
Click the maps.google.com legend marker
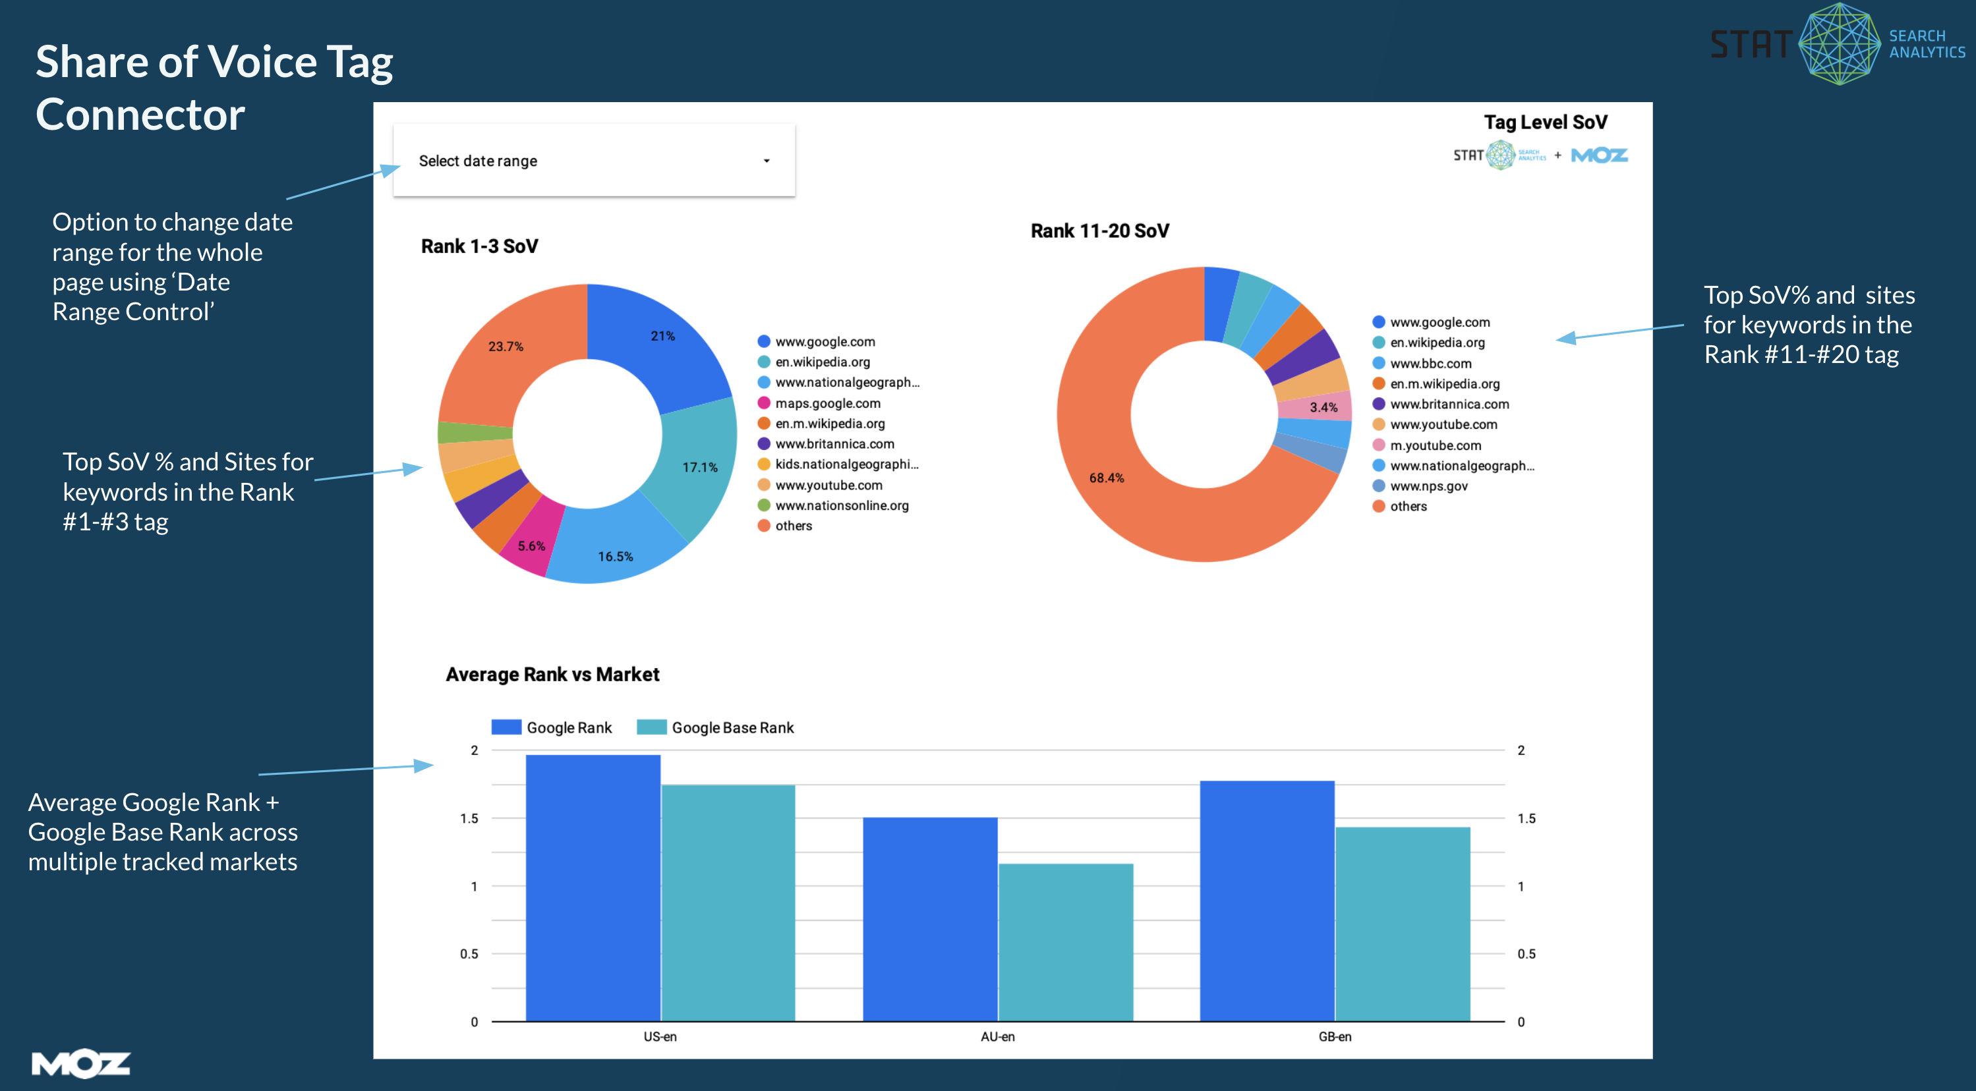(x=763, y=403)
